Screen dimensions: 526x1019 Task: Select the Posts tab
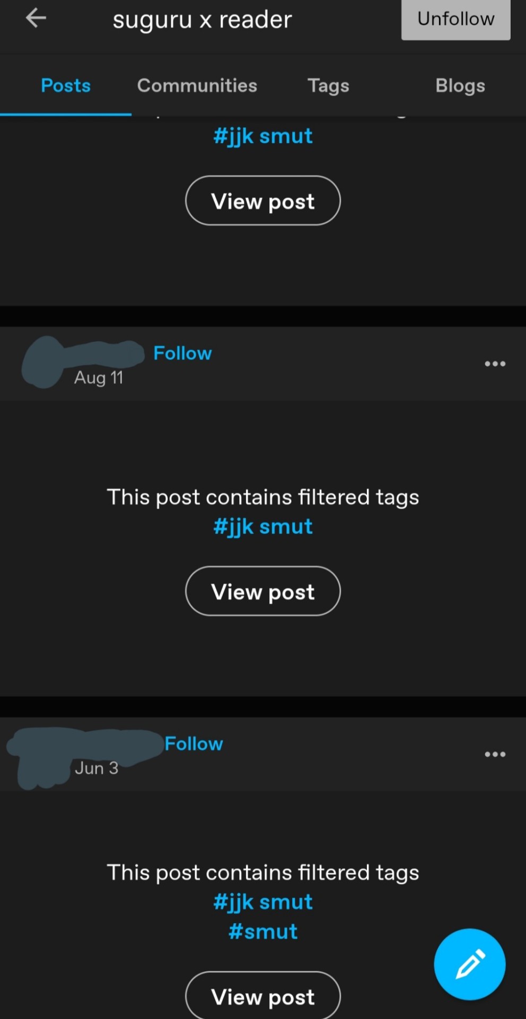[x=66, y=85]
